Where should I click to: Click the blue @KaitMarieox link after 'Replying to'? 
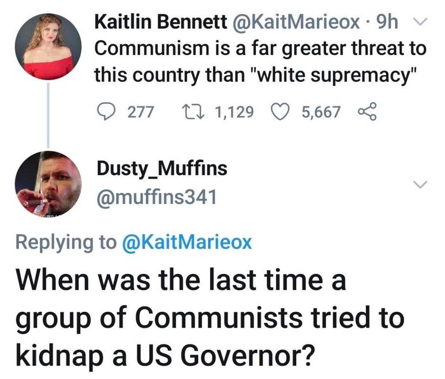click(186, 242)
